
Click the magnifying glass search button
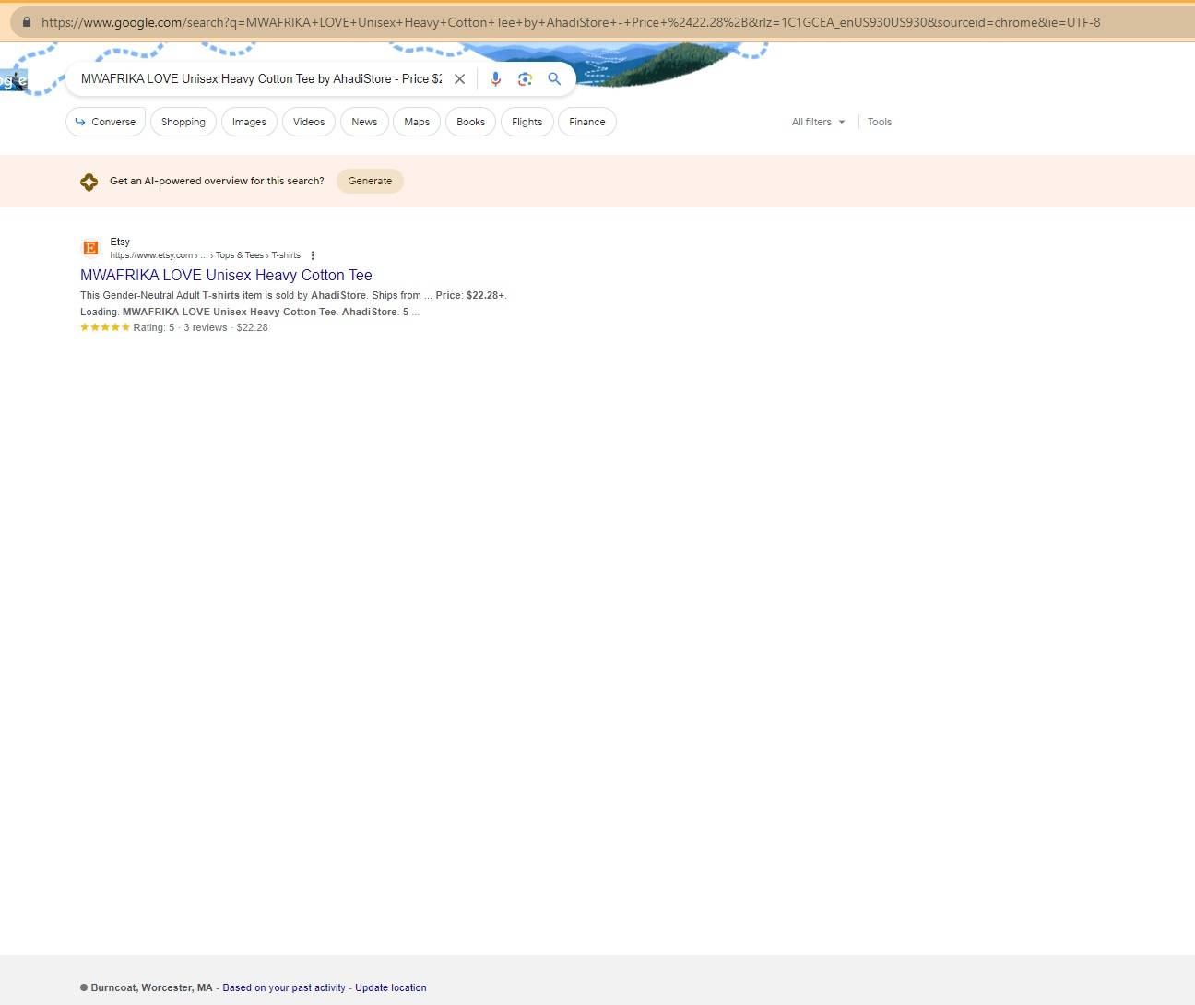point(554,79)
